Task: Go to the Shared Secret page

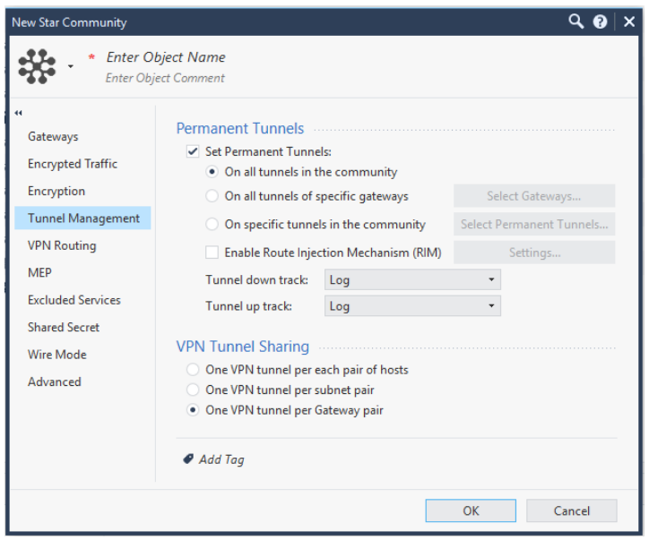Action: [64, 328]
